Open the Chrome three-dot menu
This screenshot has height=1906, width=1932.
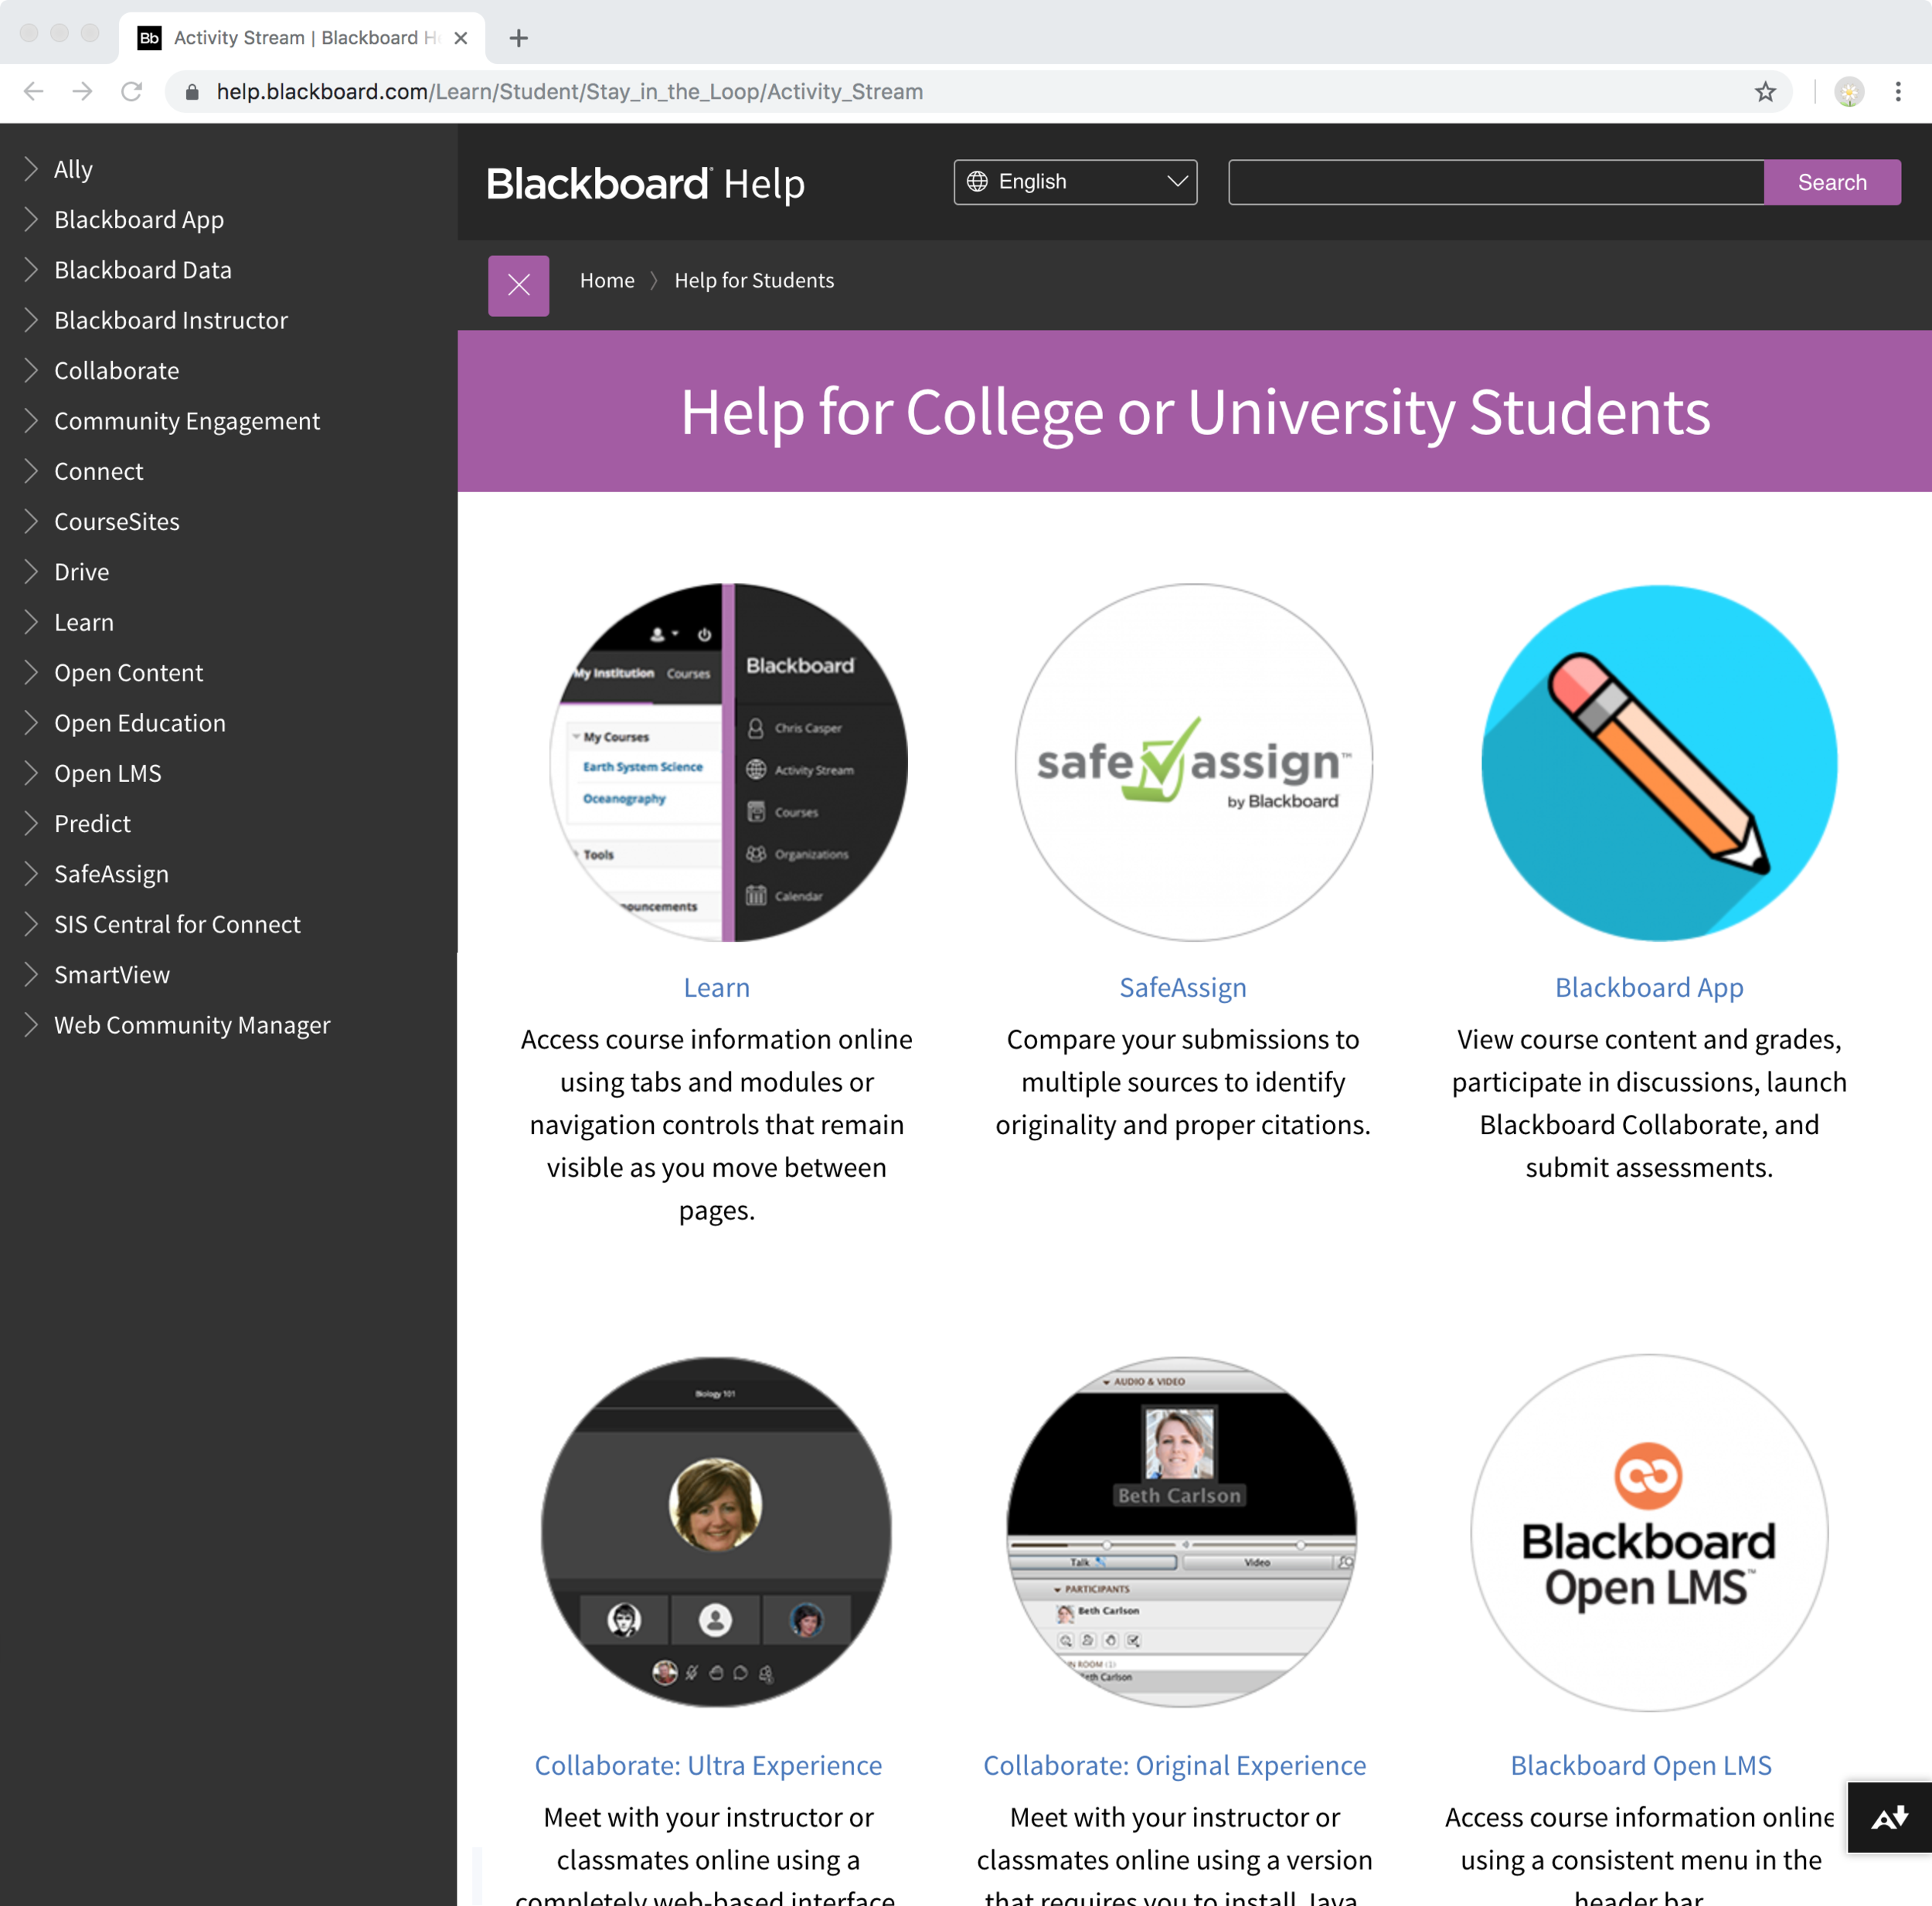1897,92
